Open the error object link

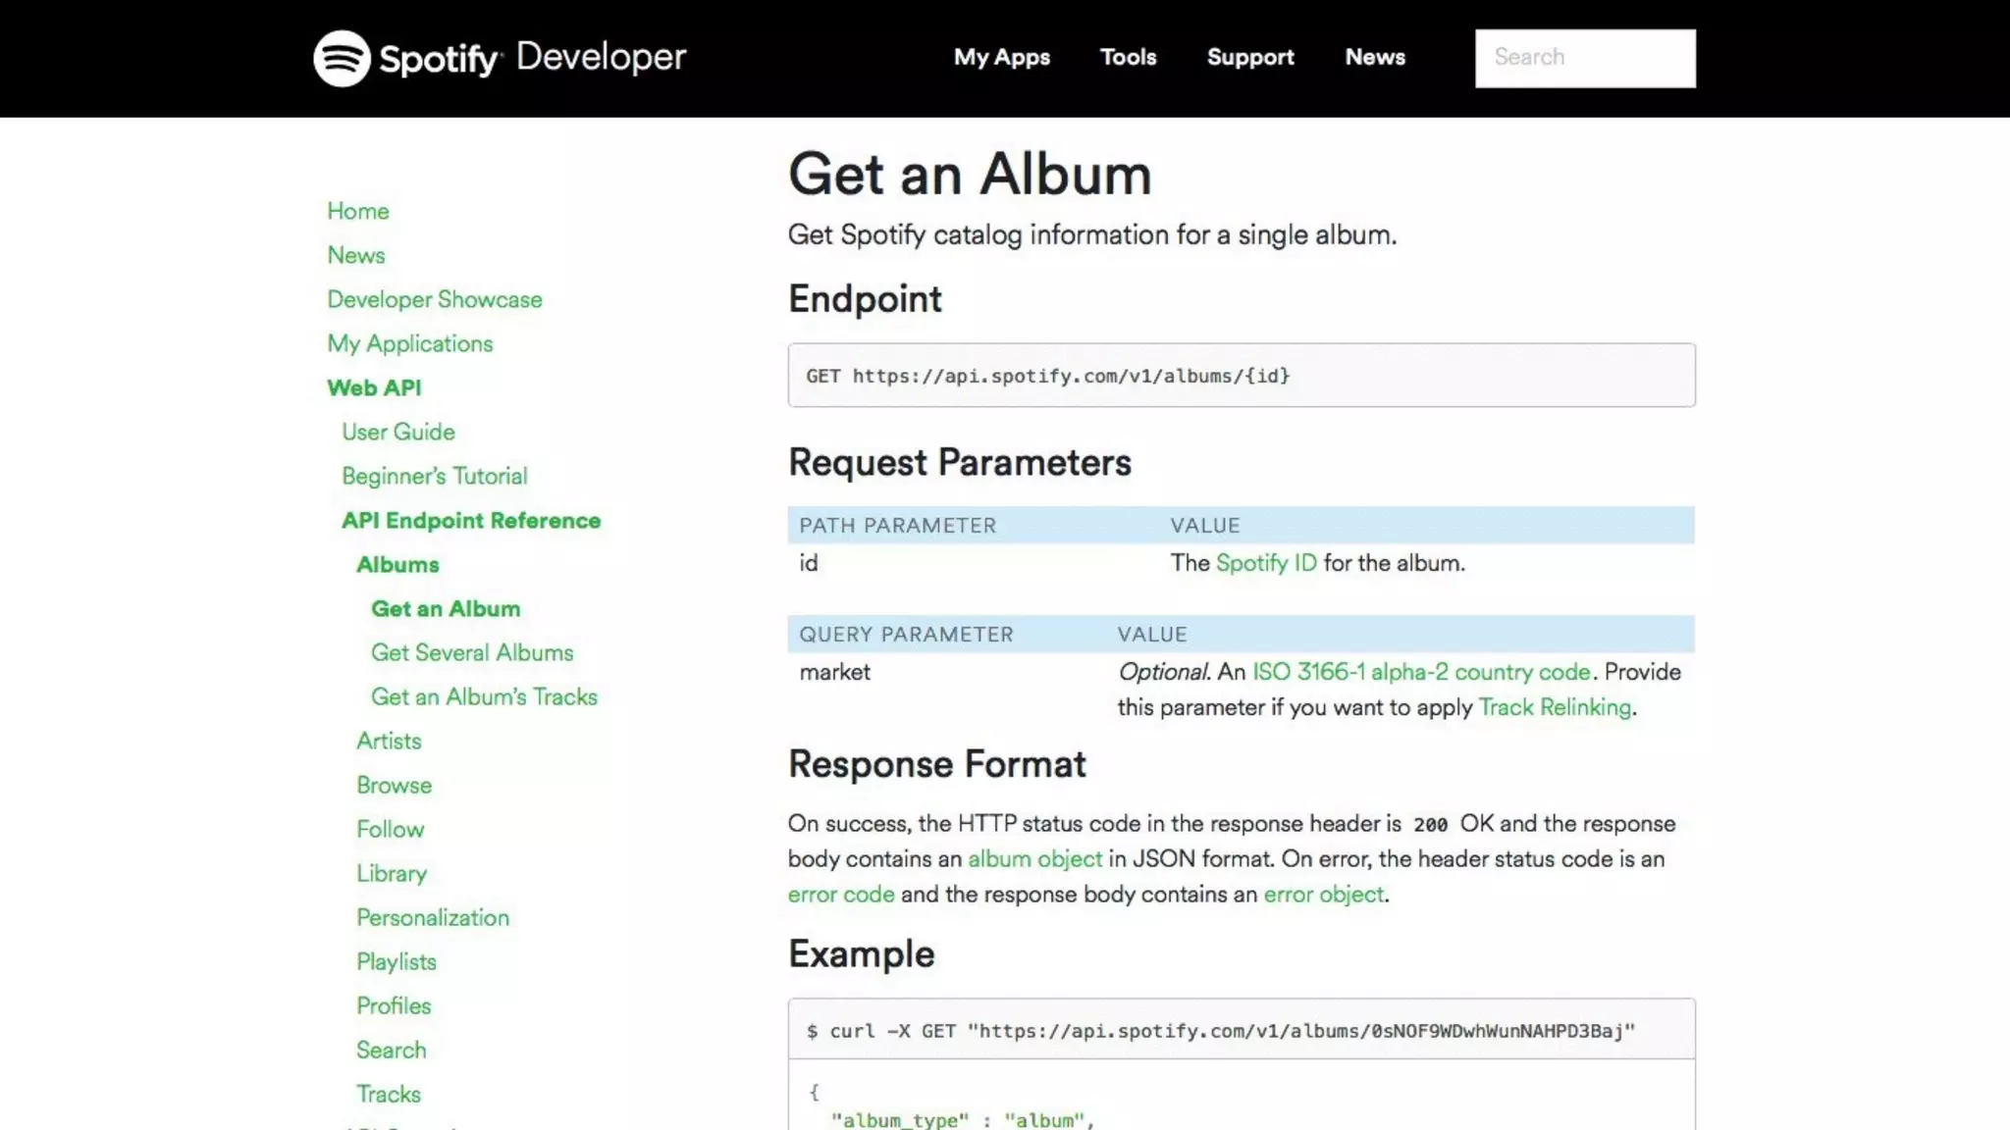[x=1323, y=894]
